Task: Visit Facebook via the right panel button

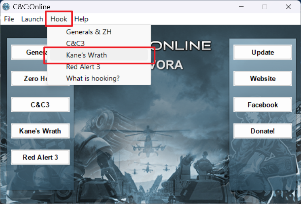Action: tap(263, 105)
